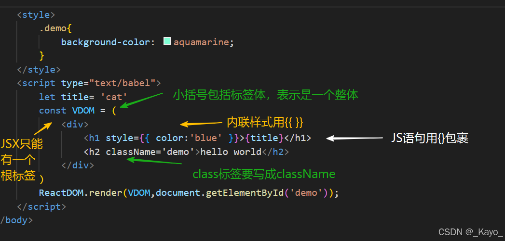Click the 'render' method name
This screenshot has width=505, height=241.
coord(105,193)
